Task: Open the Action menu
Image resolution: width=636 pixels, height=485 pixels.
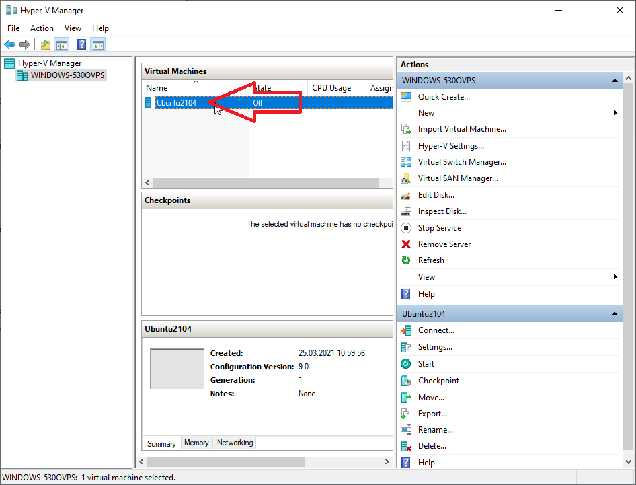Action: click(42, 28)
